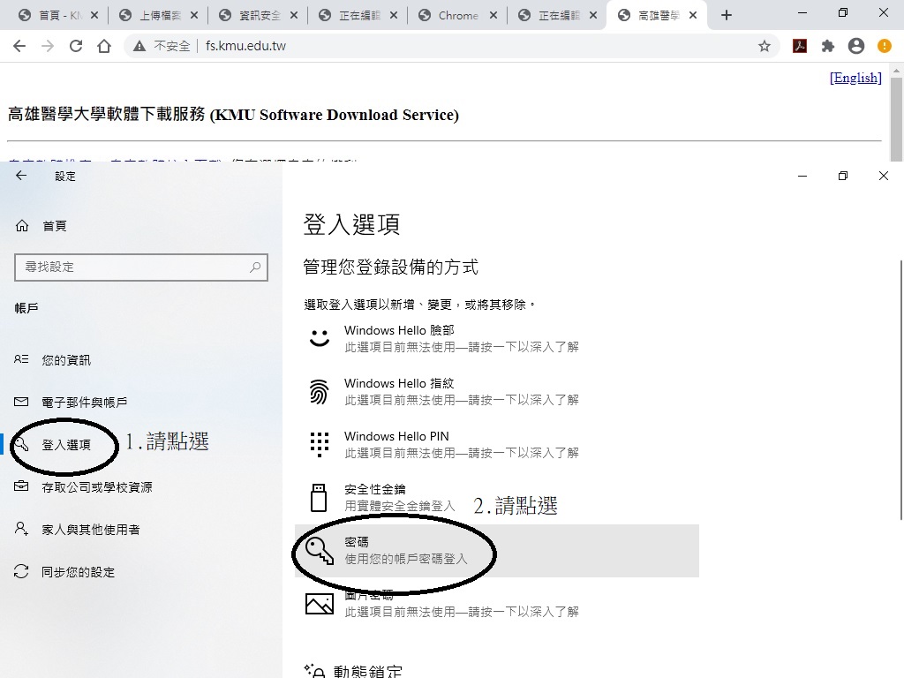Close the active 高雄醫學 tab
Image resolution: width=904 pixels, height=678 pixels.
693,16
